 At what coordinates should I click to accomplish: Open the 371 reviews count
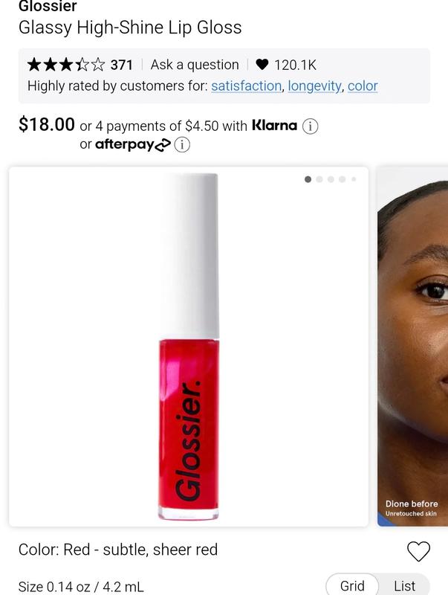click(121, 65)
